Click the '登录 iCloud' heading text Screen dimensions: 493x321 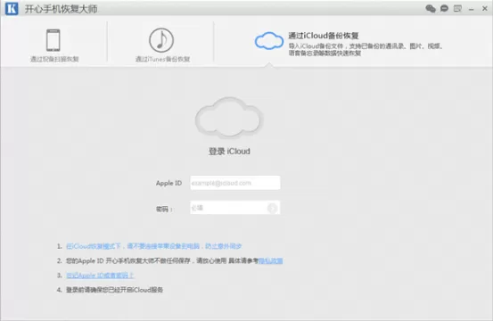(229, 152)
